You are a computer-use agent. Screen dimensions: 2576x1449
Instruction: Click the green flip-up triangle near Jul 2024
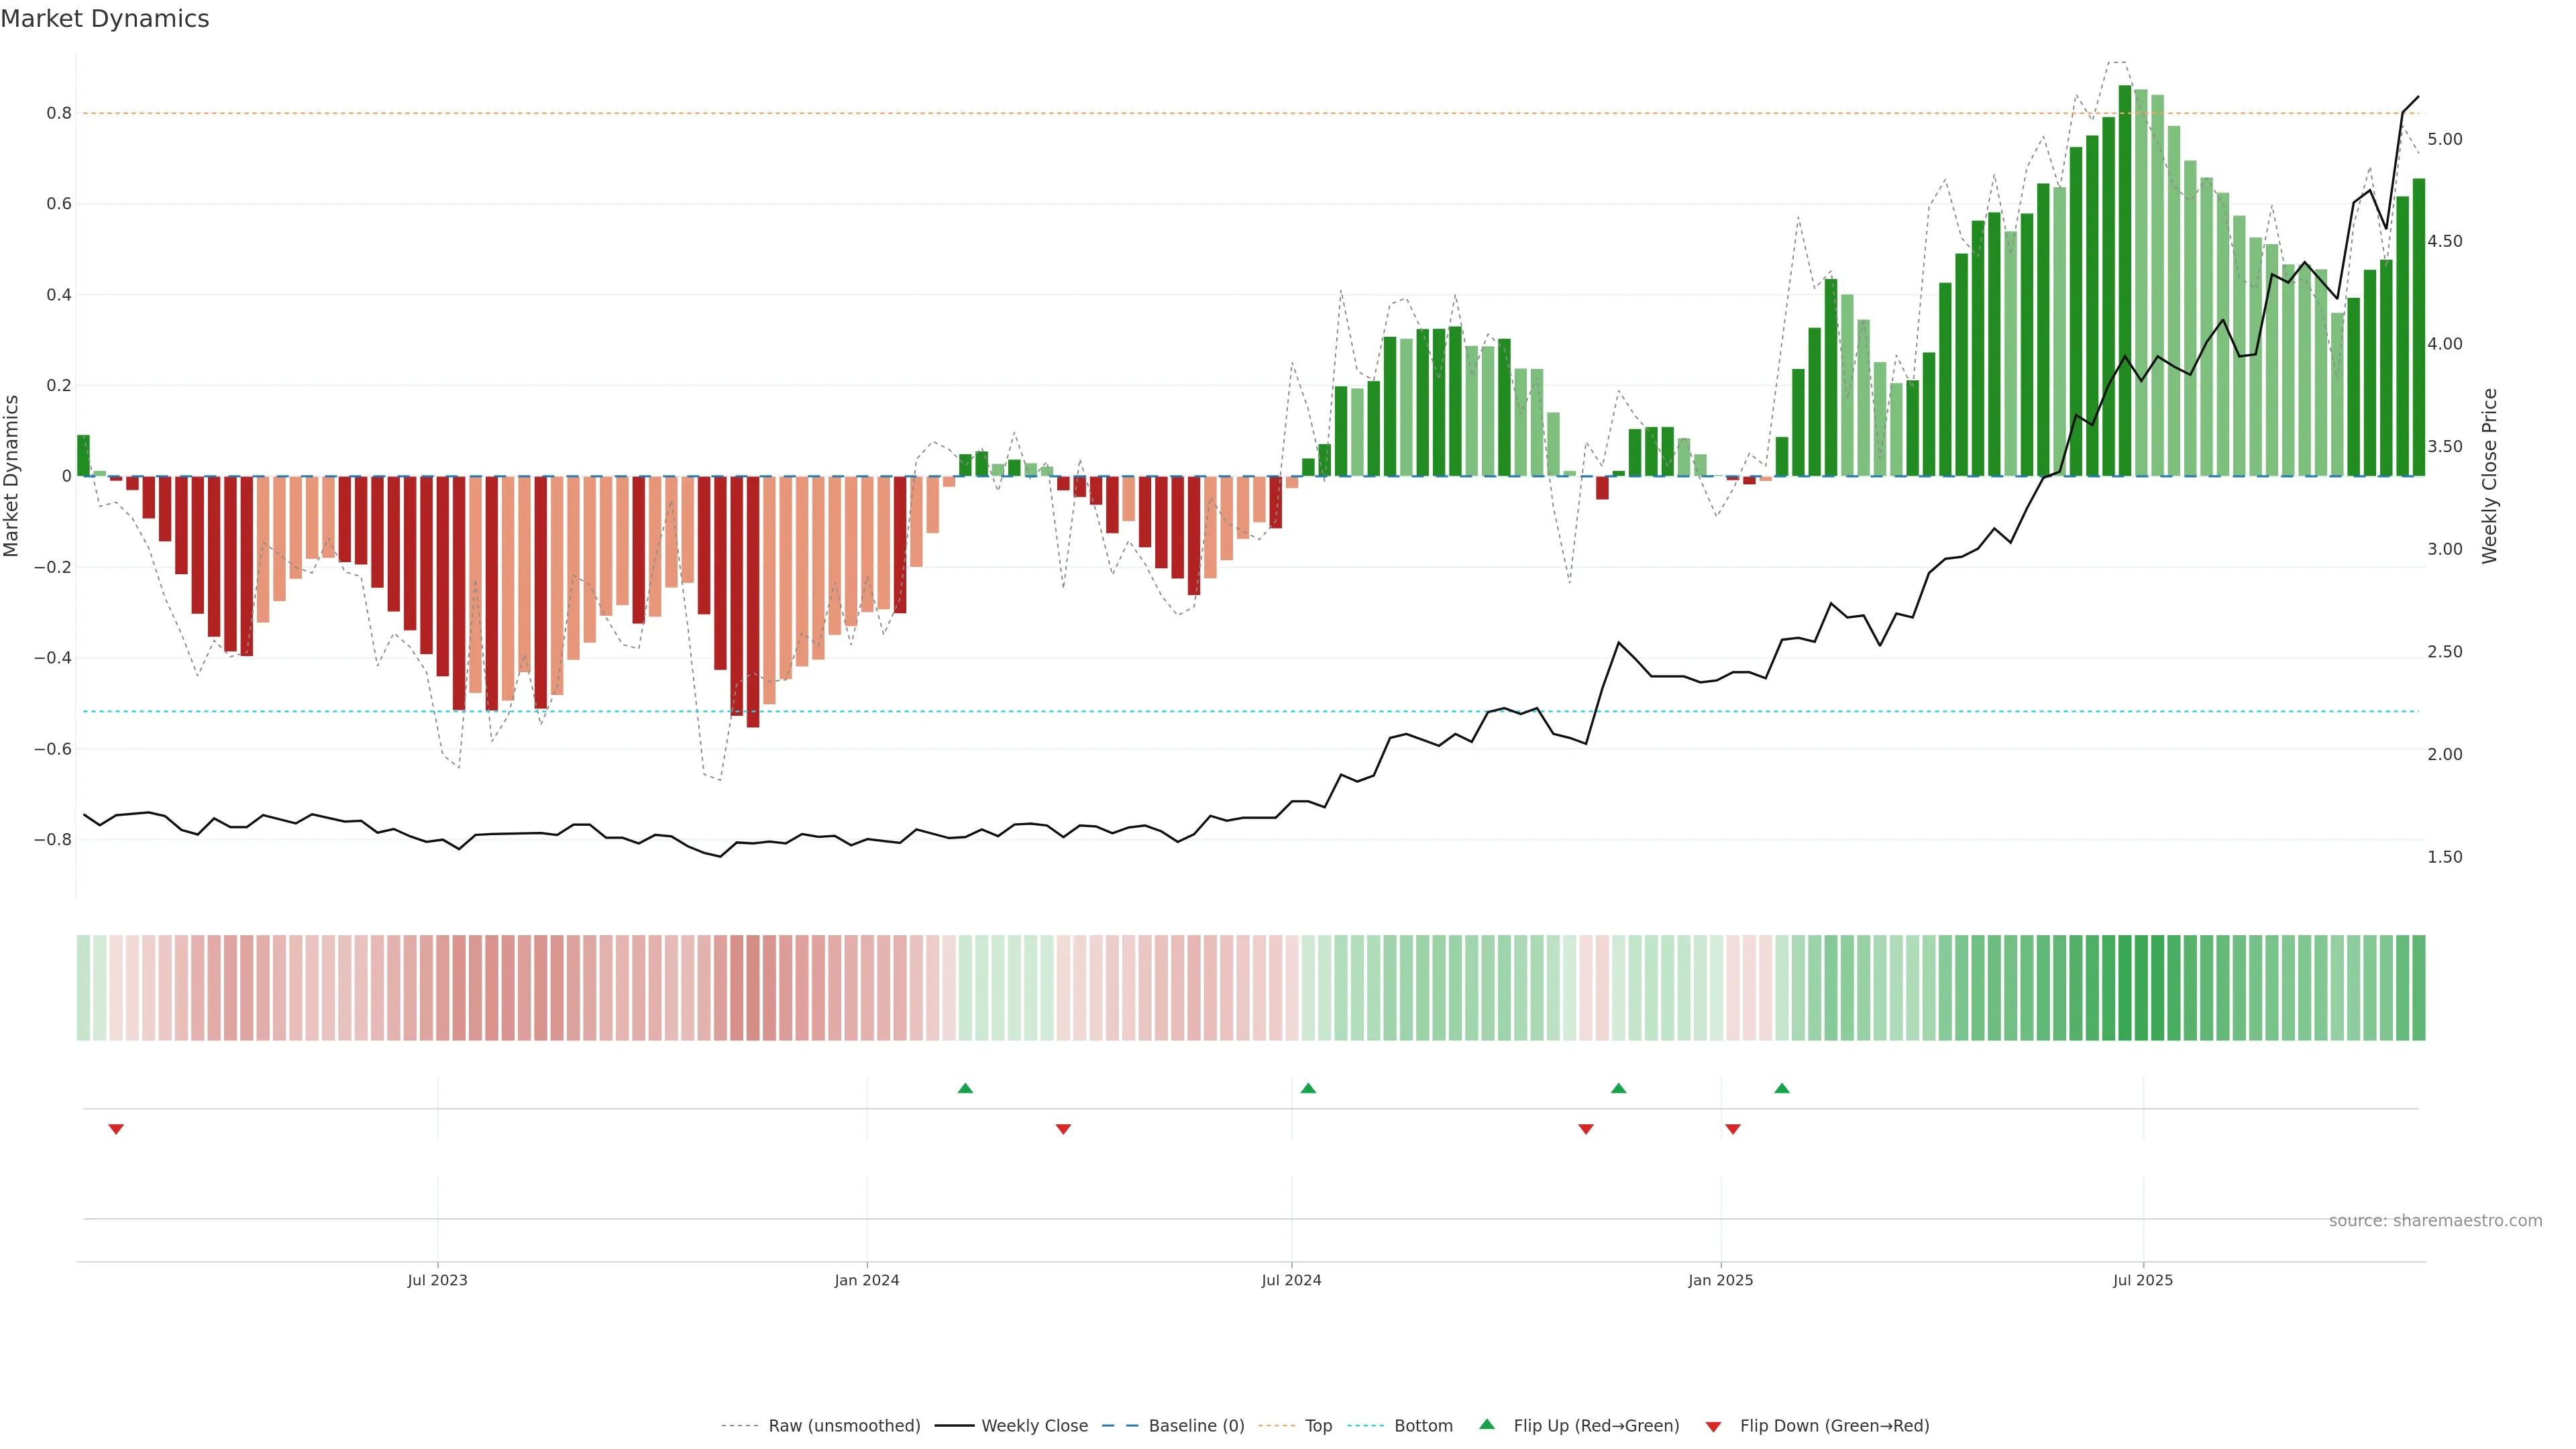1308,1088
